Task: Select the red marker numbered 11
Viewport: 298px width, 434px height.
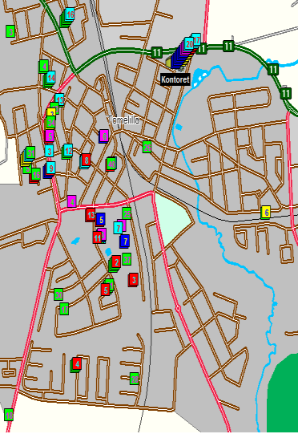Action: pyautogui.click(x=97, y=237)
